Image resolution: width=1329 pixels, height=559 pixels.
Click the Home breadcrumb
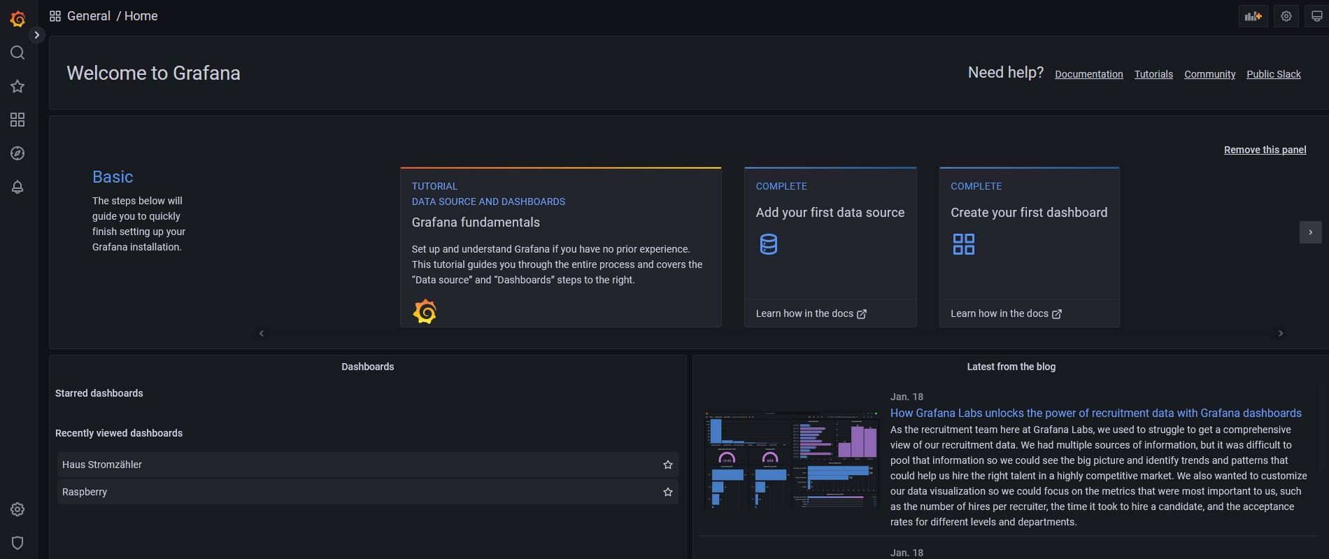141,16
